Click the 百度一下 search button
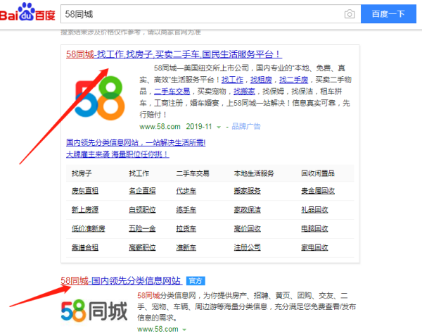Image resolution: width=422 pixels, height=336 pixels. click(x=388, y=14)
